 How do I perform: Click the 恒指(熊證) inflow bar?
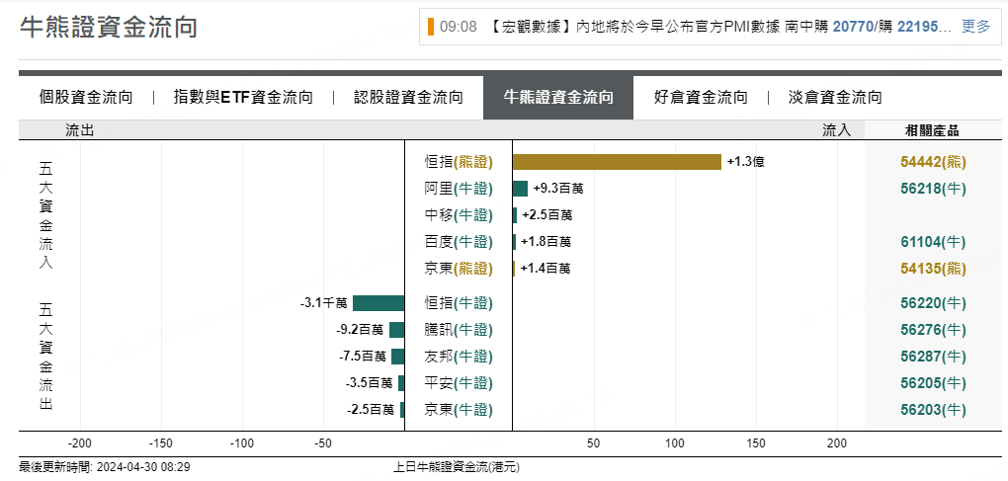pyautogui.click(x=617, y=162)
